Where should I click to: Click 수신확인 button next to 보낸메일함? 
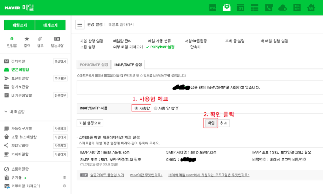point(60,78)
